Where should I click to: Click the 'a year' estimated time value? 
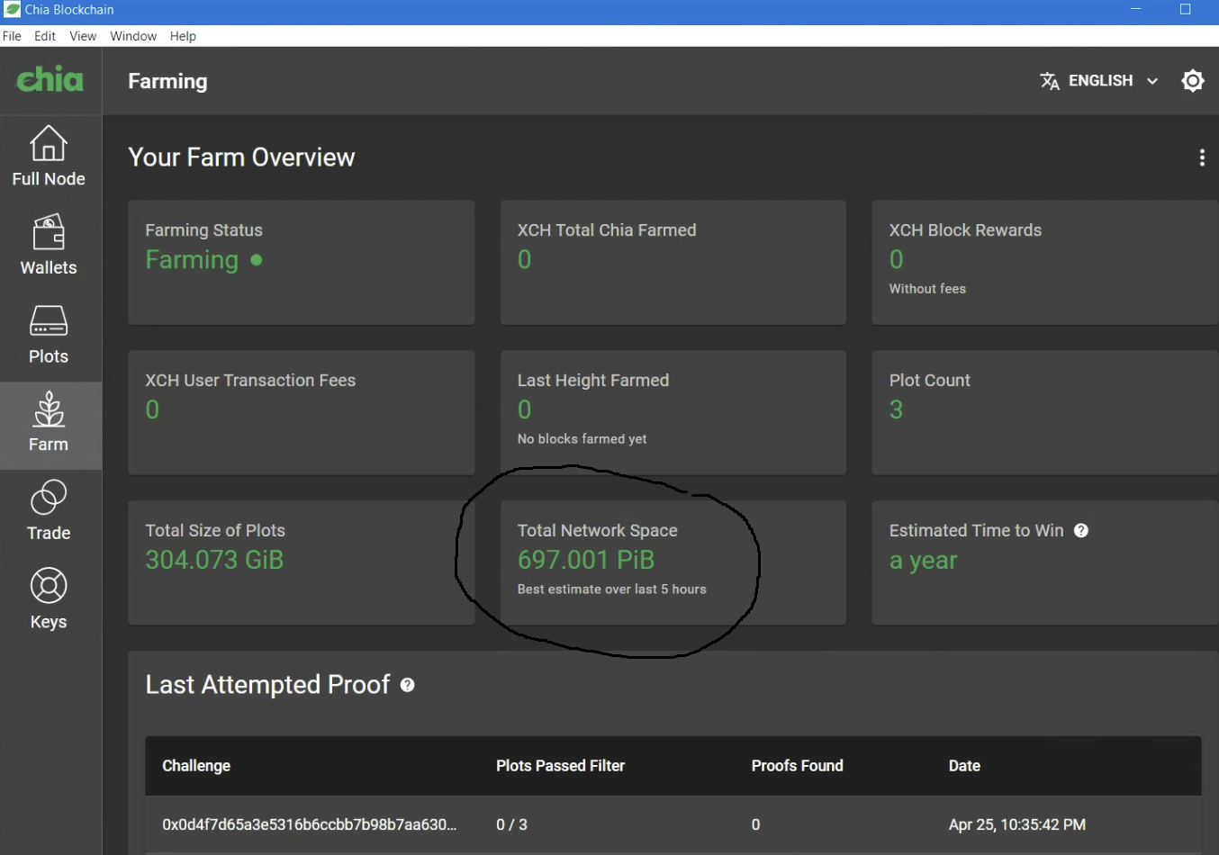tap(923, 561)
